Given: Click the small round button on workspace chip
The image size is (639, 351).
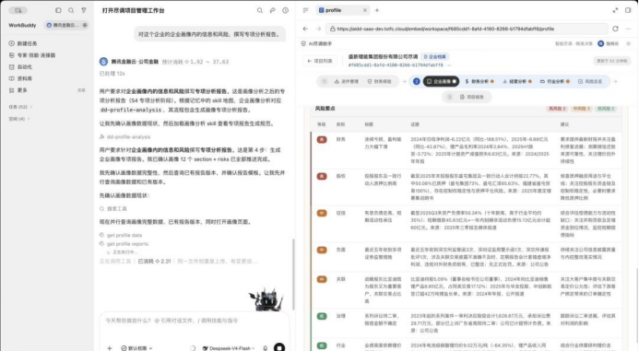Looking at the screenshot, I should click(x=85, y=25).
